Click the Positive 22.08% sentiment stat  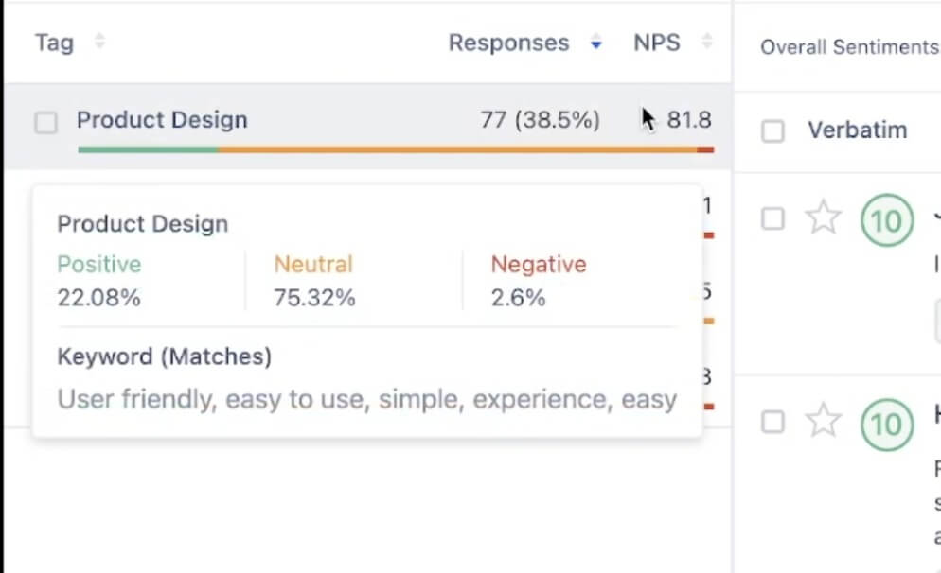click(x=98, y=281)
